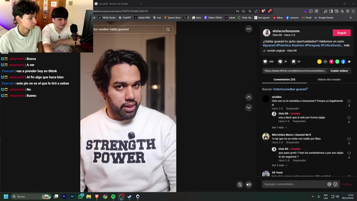Image resolution: width=357 pixels, height=201 pixels.
Task: Like Mbo'ehára Marce's comment
Action: 349,139
